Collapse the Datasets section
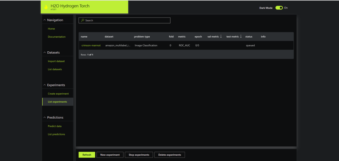 45,53
